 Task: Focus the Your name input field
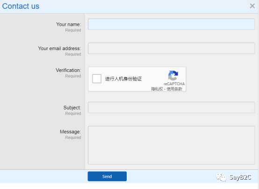pos(171,24)
